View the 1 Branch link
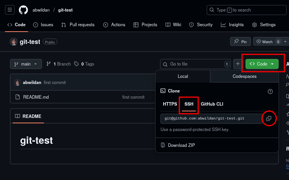This screenshot has height=180, width=289. [58, 64]
